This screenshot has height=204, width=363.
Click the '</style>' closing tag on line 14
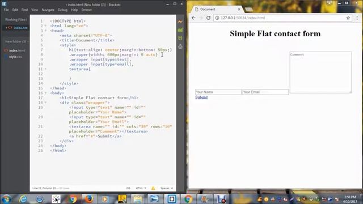[x=69, y=83]
